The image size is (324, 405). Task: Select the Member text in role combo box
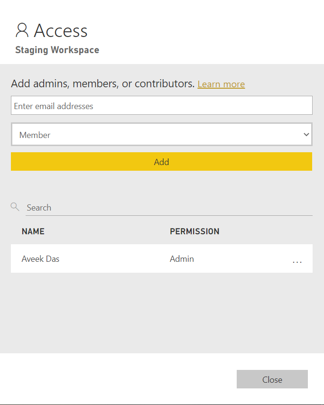35,135
